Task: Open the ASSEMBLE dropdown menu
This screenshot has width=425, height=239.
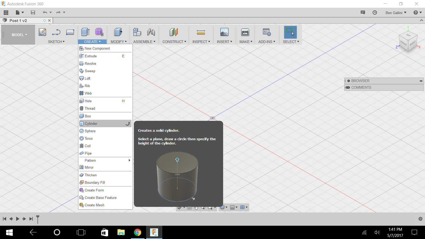Action: [144, 42]
